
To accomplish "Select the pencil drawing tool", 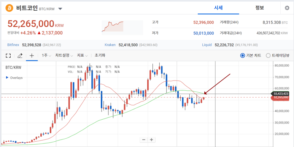I will point(20,55).
